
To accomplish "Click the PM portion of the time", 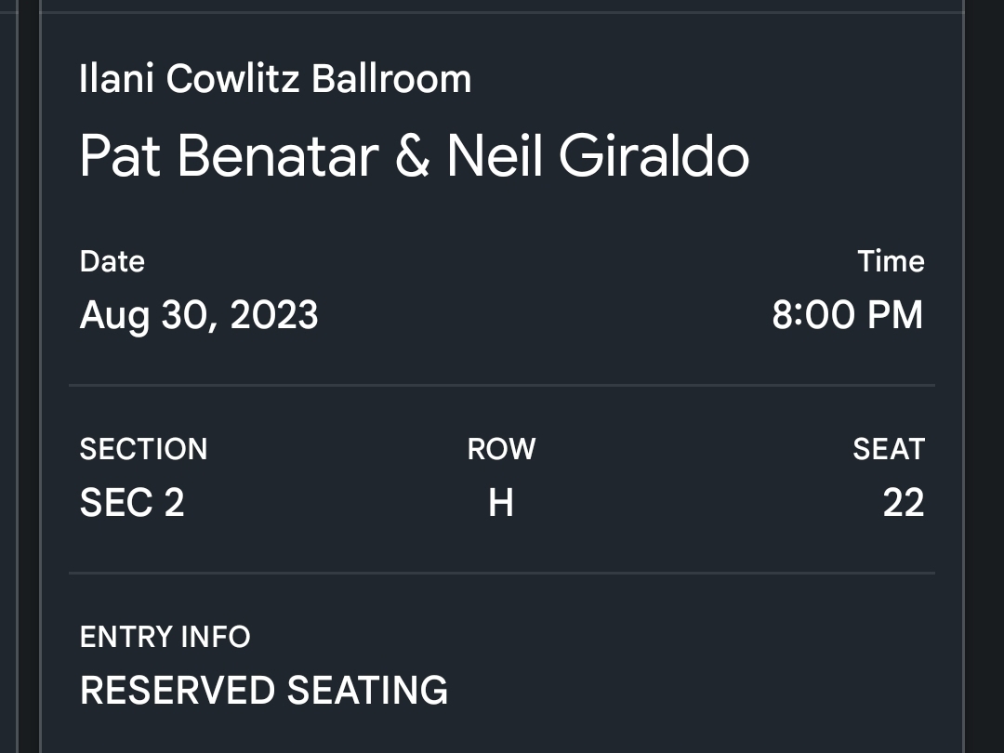I will 894,315.
